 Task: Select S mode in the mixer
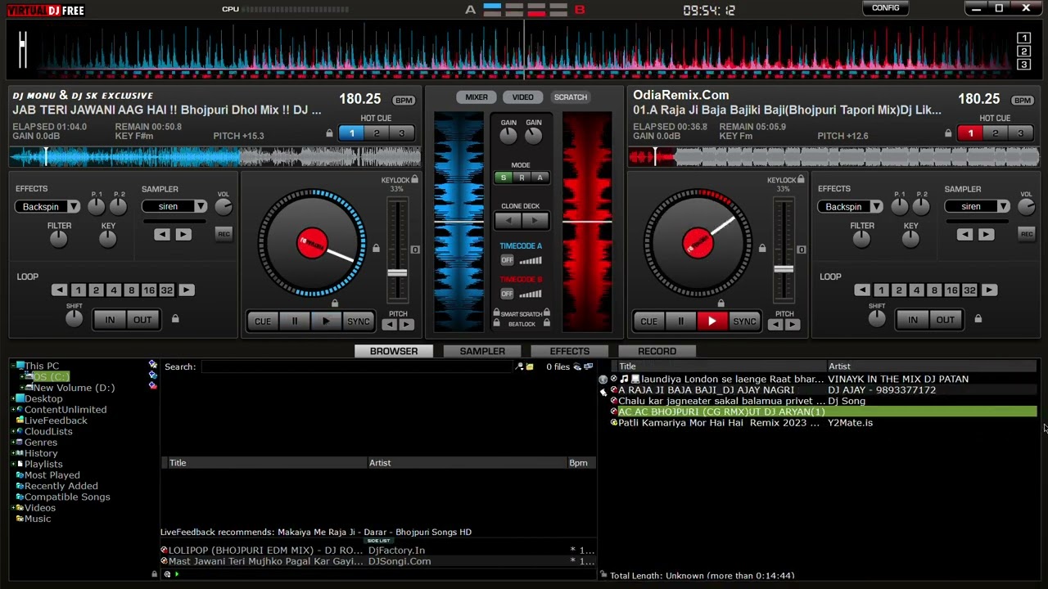tap(503, 178)
